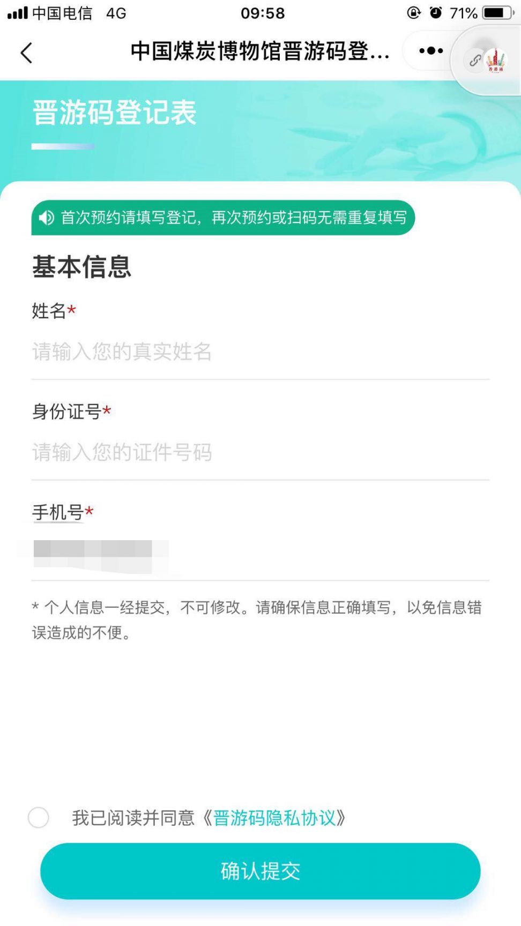Screen dimensions: 521x926
Task: Check the privacy agreement radio button
Action: [39, 817]
